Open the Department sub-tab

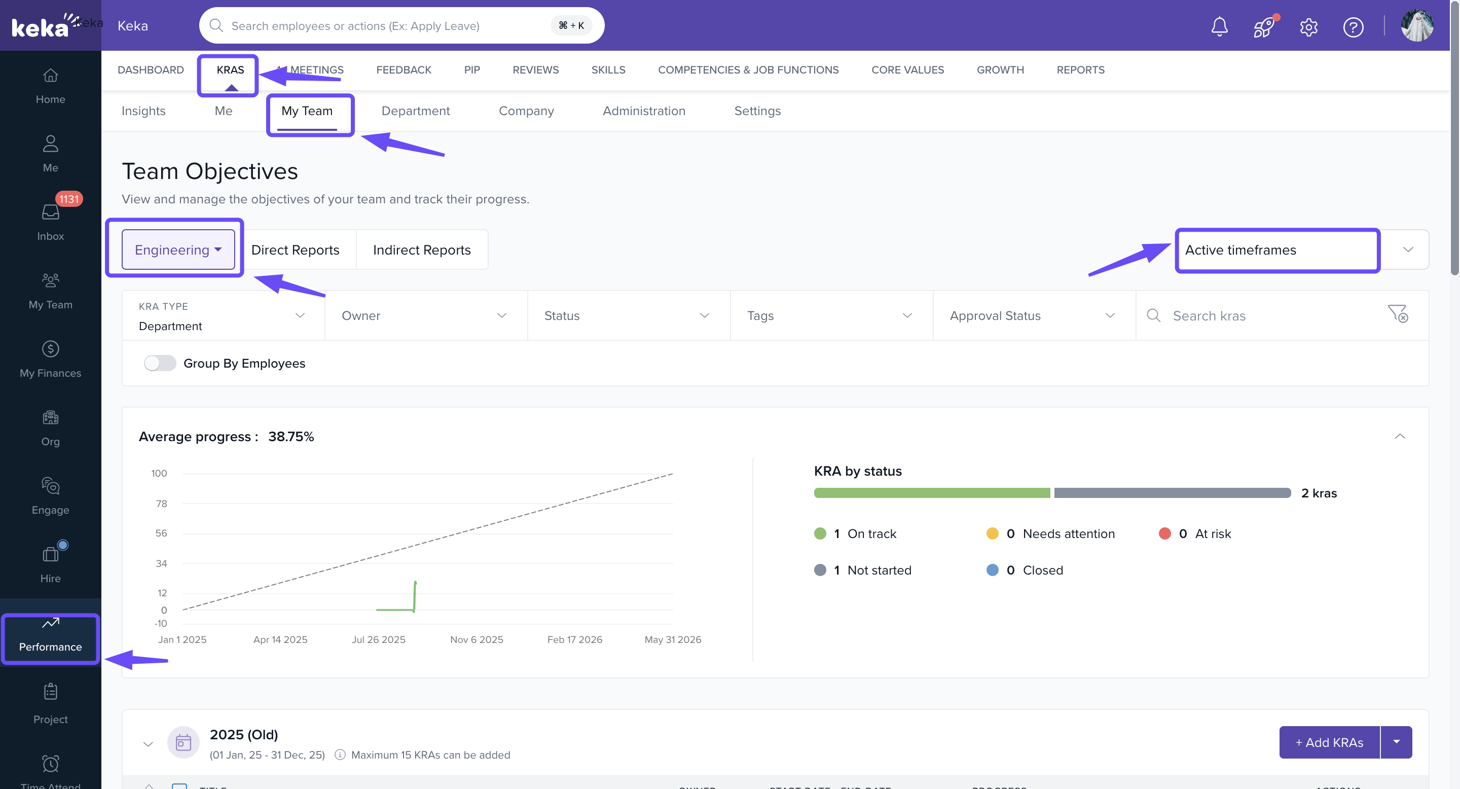[415, 111]
